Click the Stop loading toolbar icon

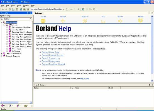click(x=10, y=9)
